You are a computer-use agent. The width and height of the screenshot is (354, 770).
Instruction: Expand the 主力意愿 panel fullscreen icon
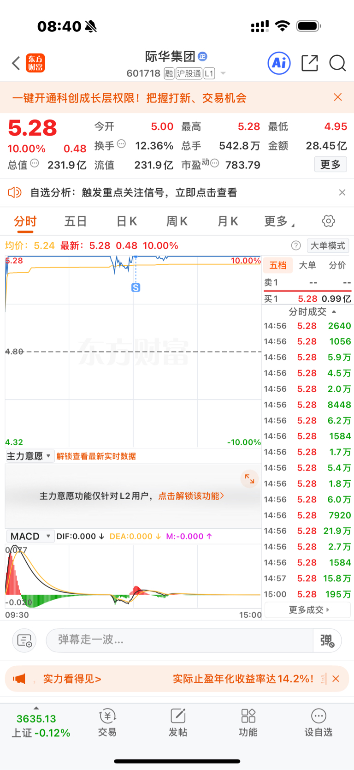(249, 479)
